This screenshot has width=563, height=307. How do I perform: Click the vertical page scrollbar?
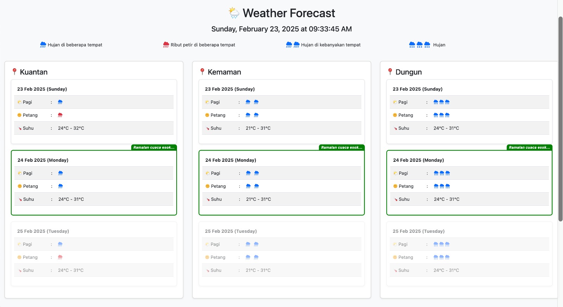pos(560,120)
